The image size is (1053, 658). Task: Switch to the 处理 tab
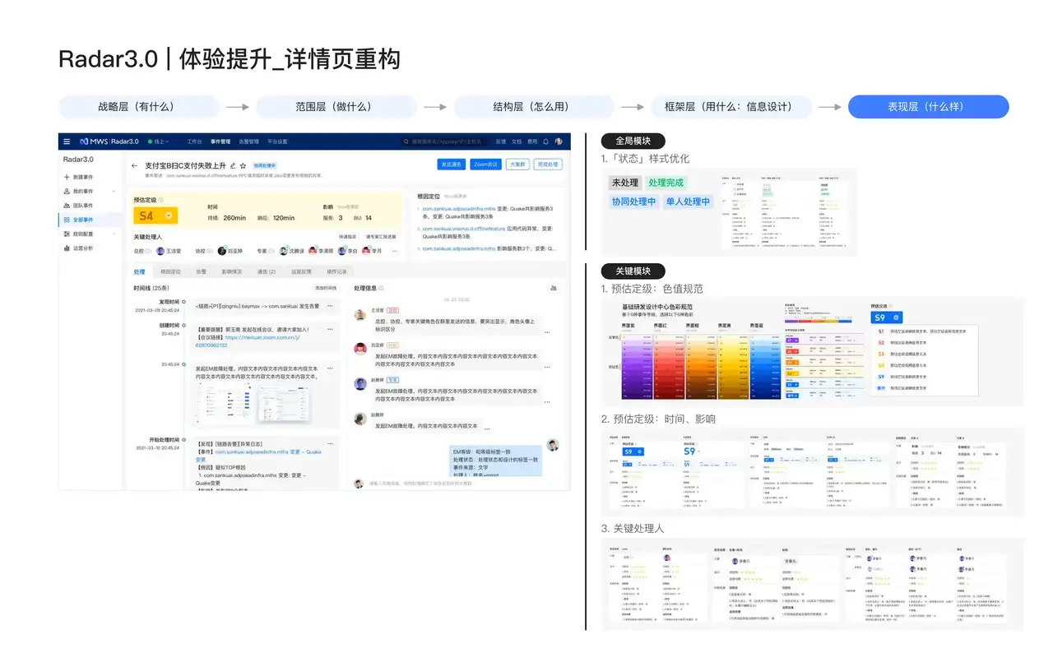click(139, 271)
